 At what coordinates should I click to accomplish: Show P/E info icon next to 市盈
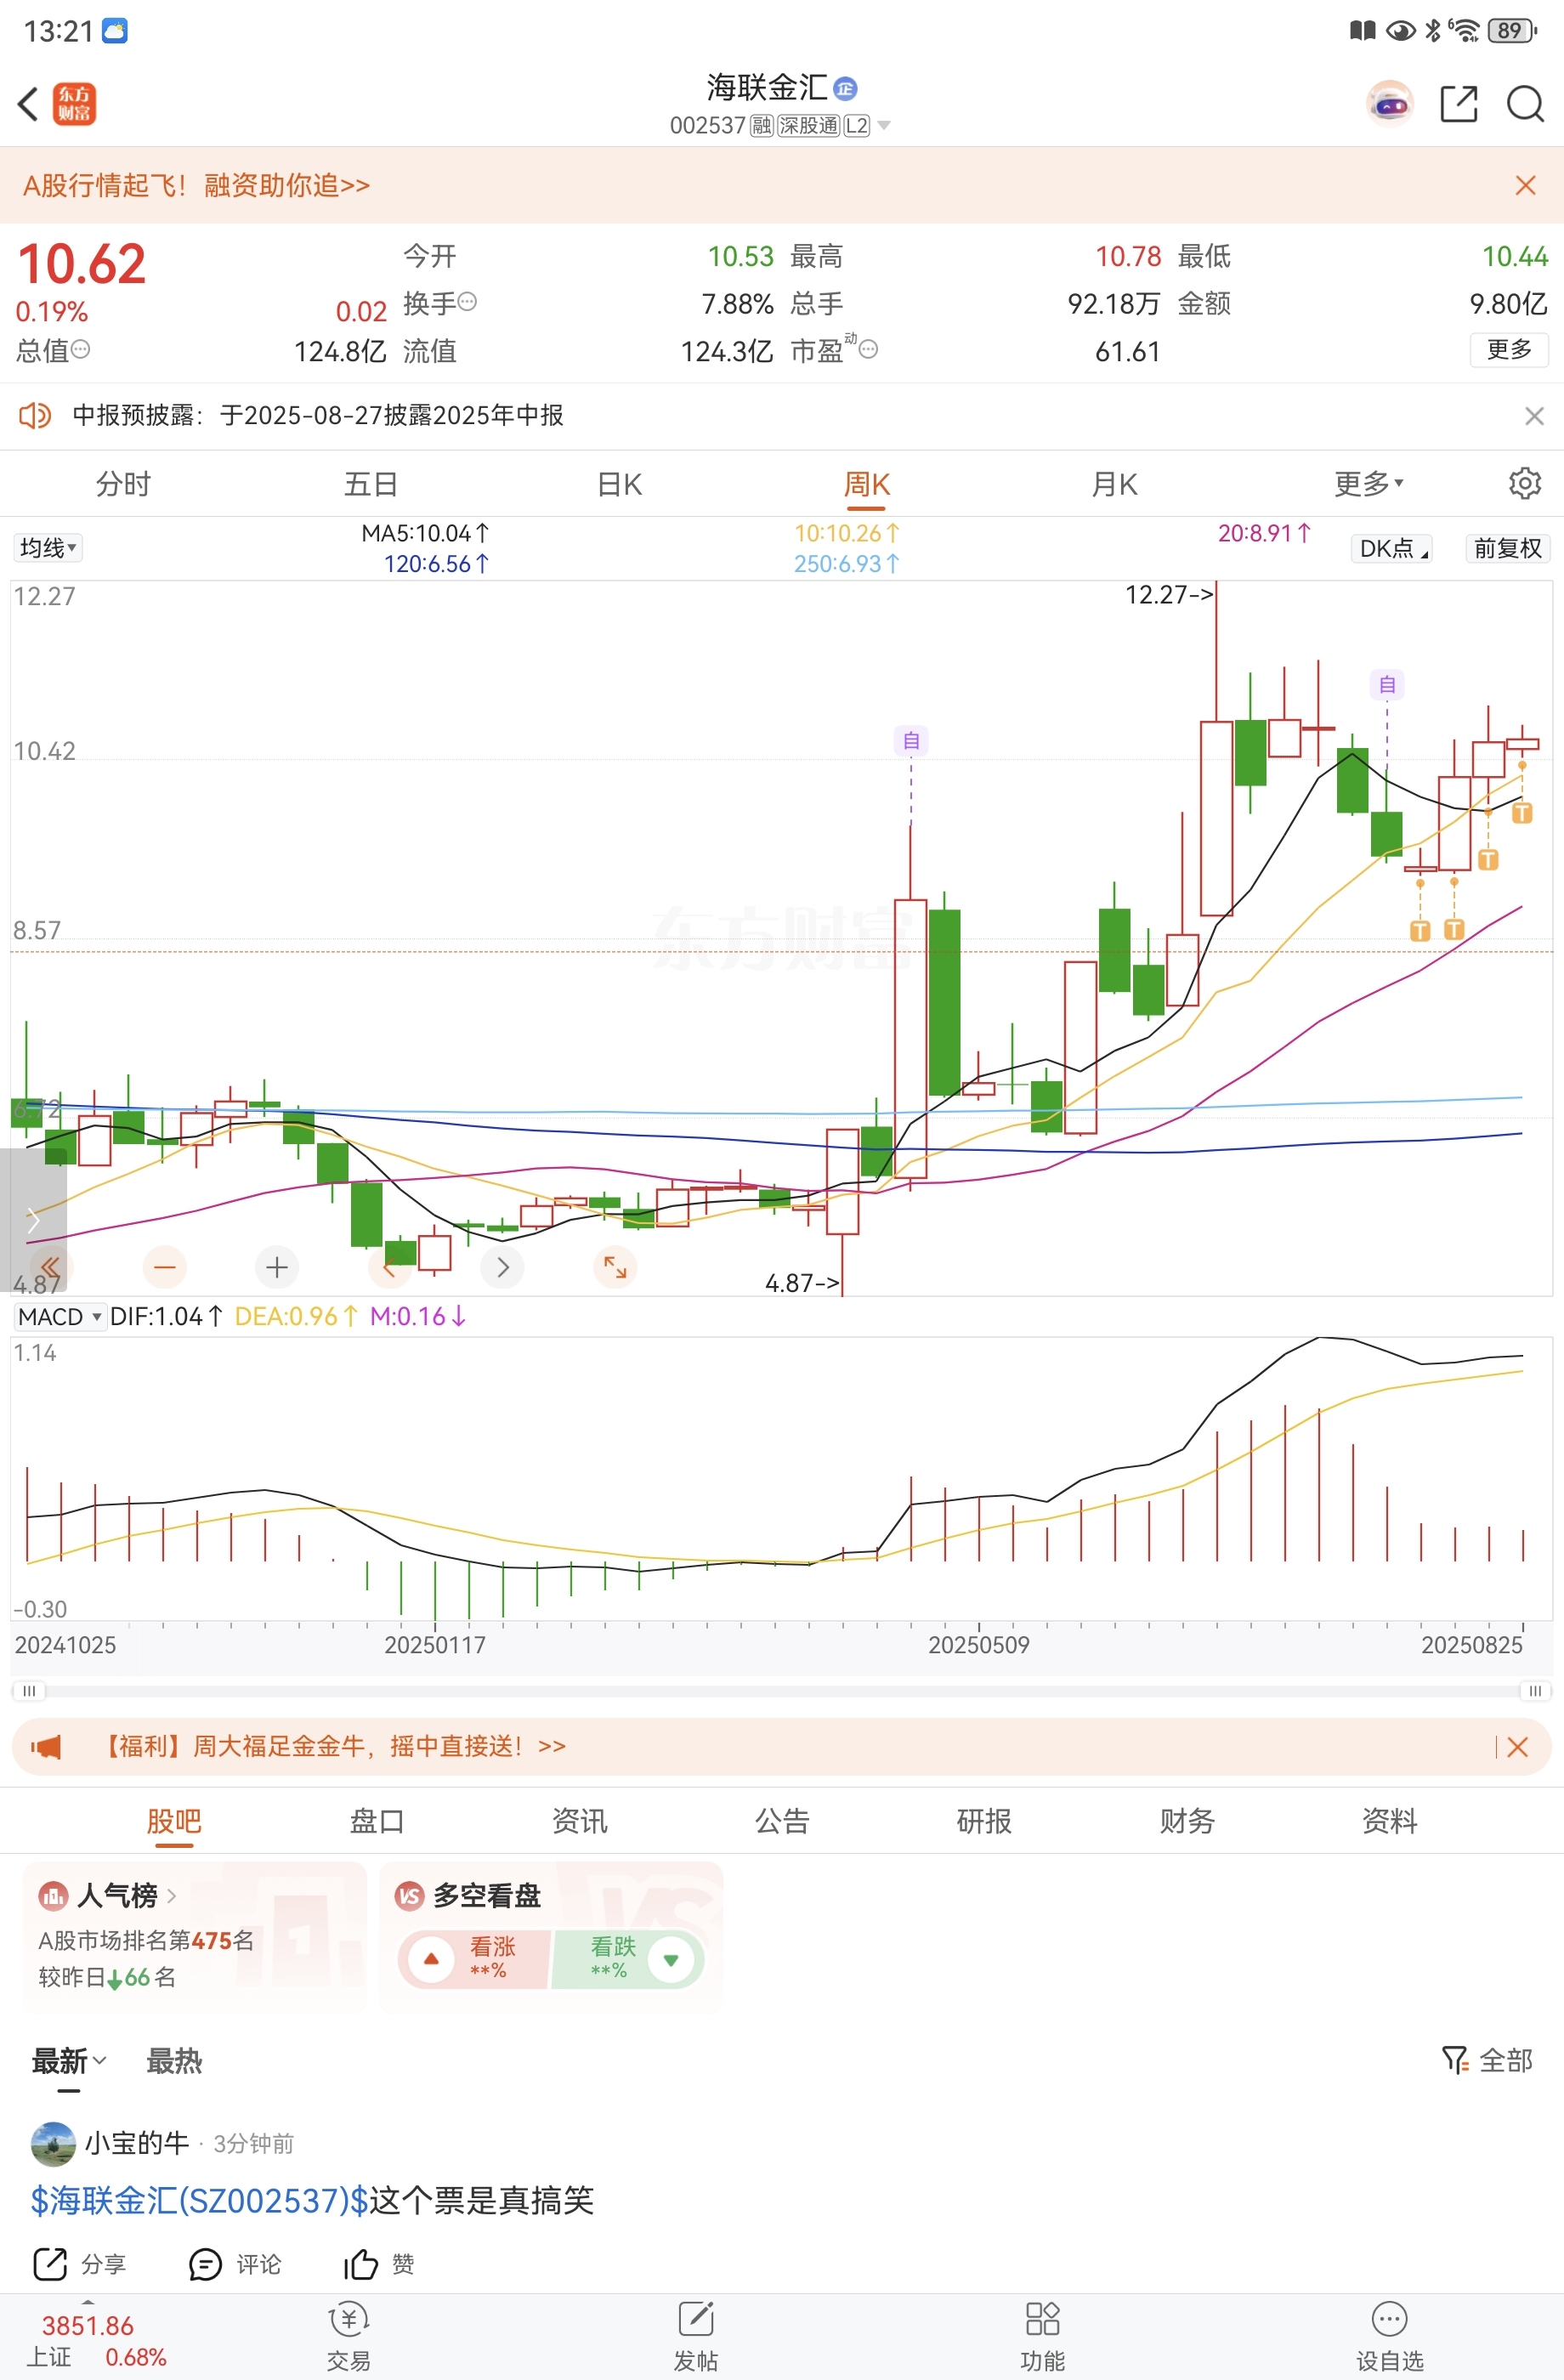869,349
